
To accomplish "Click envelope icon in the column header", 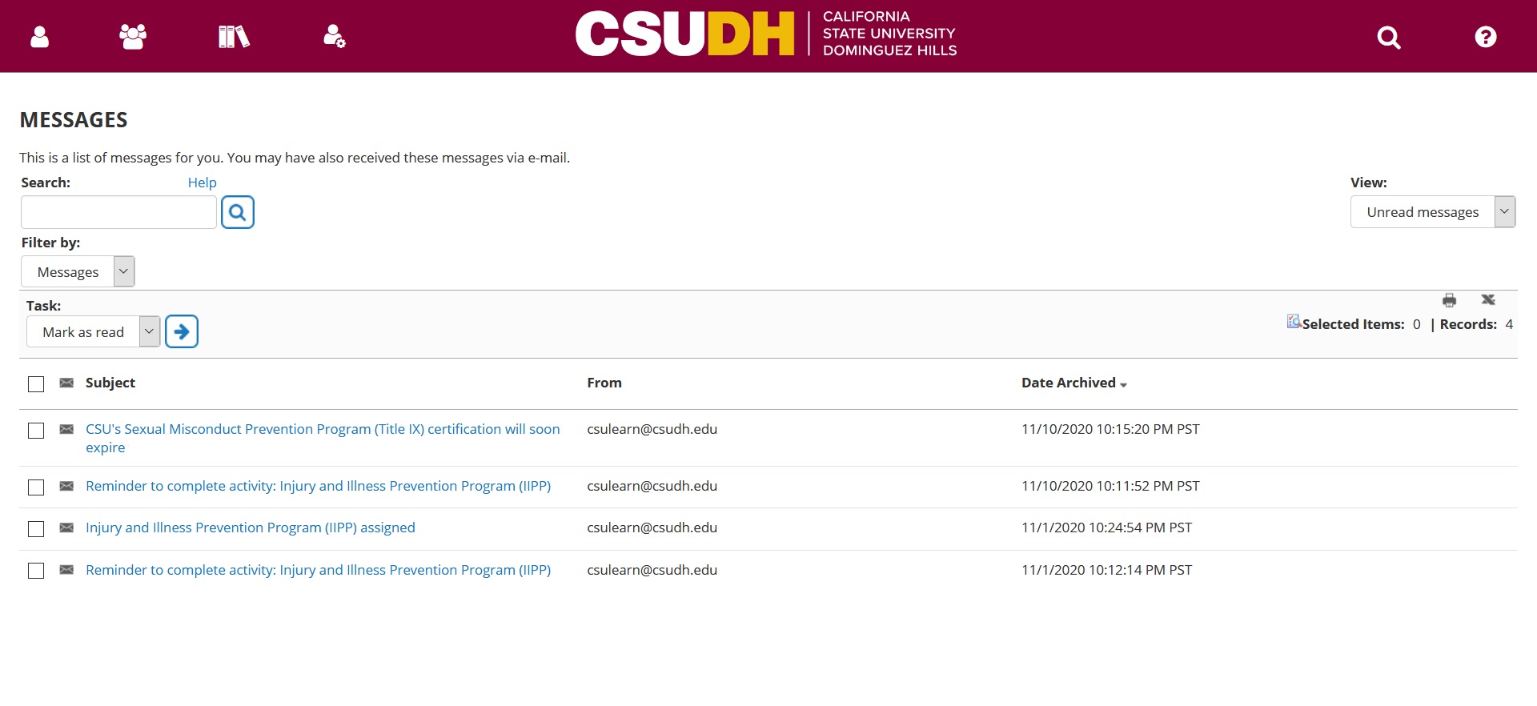I will click(x=66, y=383).
